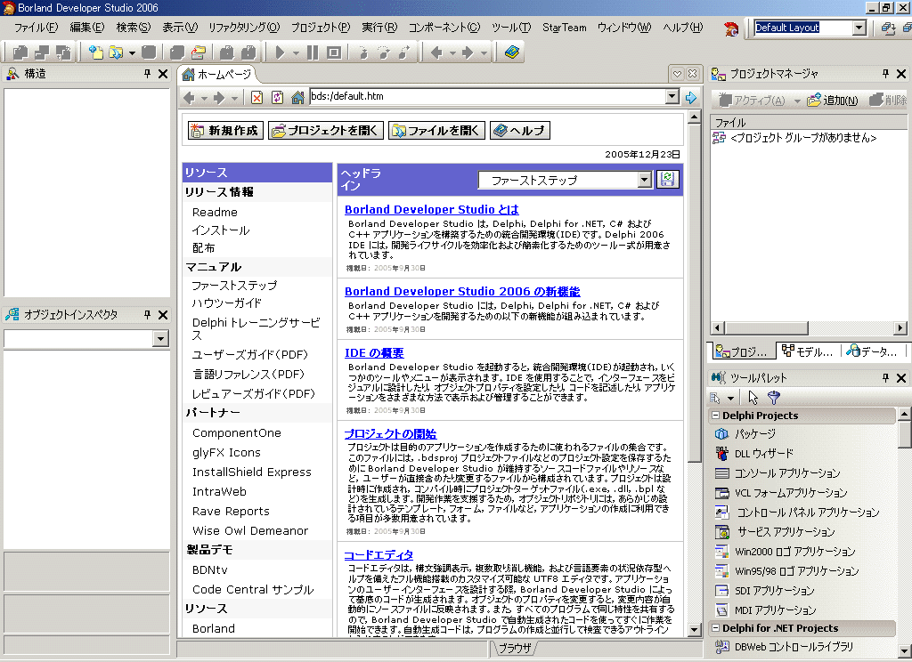Click the Open Project toolbar icon
Image resolution: width=912 pixels, height=662 pixels.
pos(199,52)
